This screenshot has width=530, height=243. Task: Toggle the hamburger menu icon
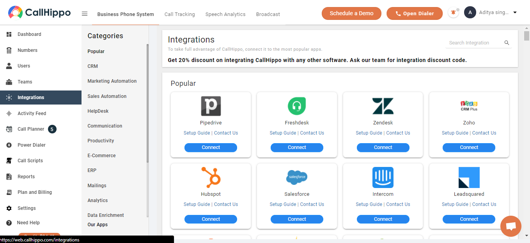coord(85,14)
